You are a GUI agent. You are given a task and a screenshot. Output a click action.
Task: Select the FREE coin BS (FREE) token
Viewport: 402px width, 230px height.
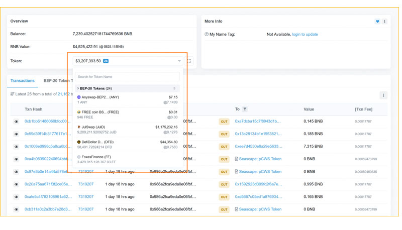(128, 114)
